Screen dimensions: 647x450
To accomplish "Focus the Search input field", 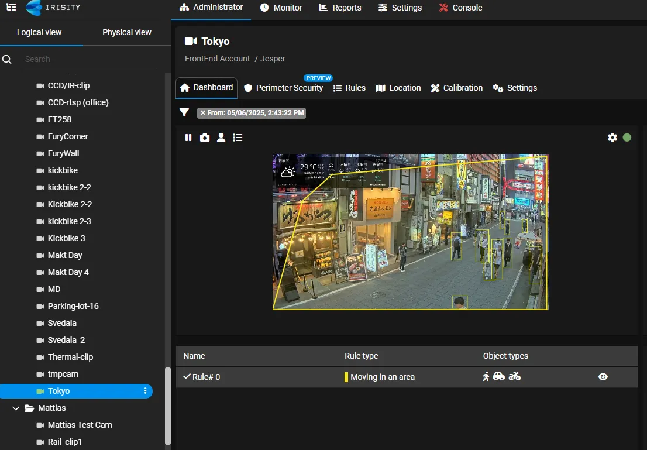I will (88, 59).
